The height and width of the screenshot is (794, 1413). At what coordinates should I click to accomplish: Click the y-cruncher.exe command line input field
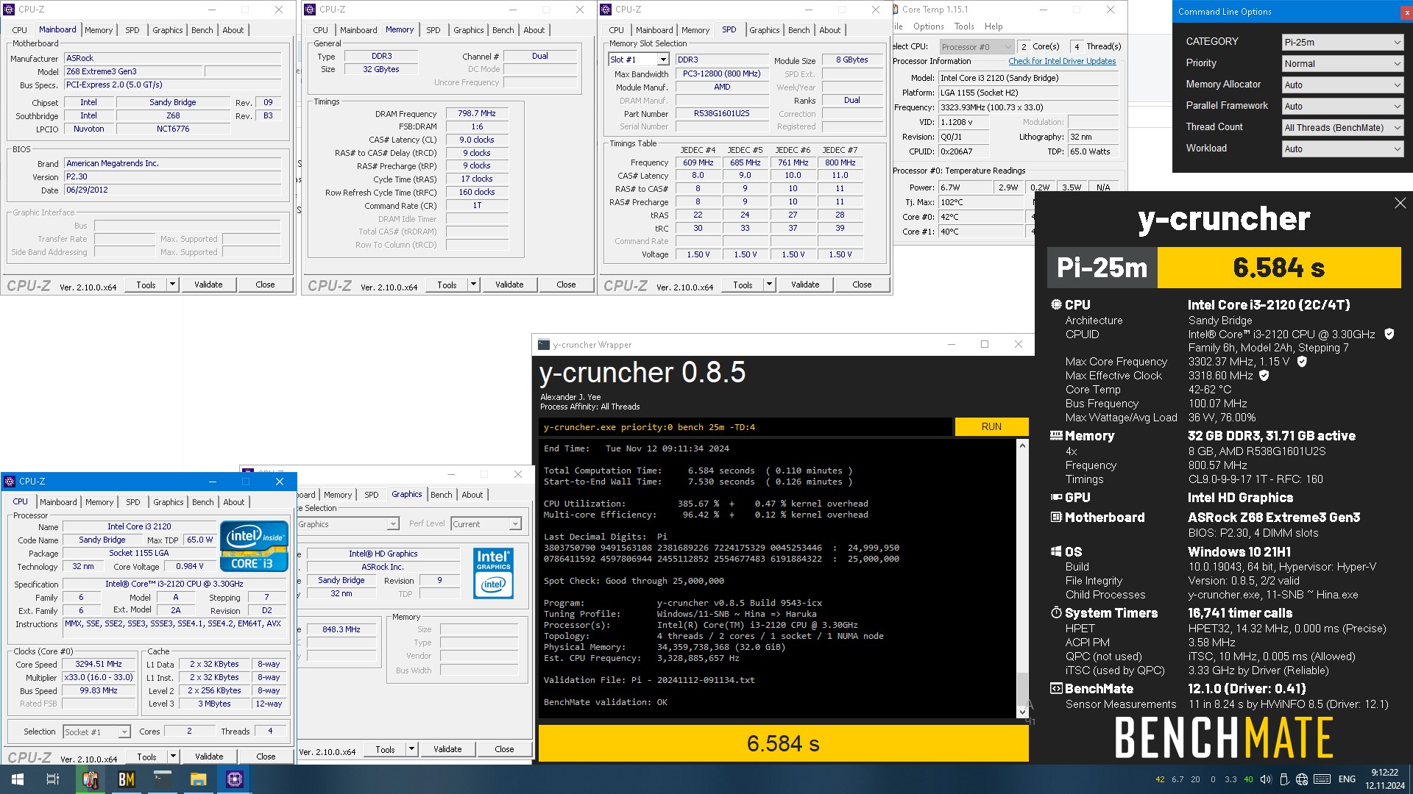click(746, 427)
